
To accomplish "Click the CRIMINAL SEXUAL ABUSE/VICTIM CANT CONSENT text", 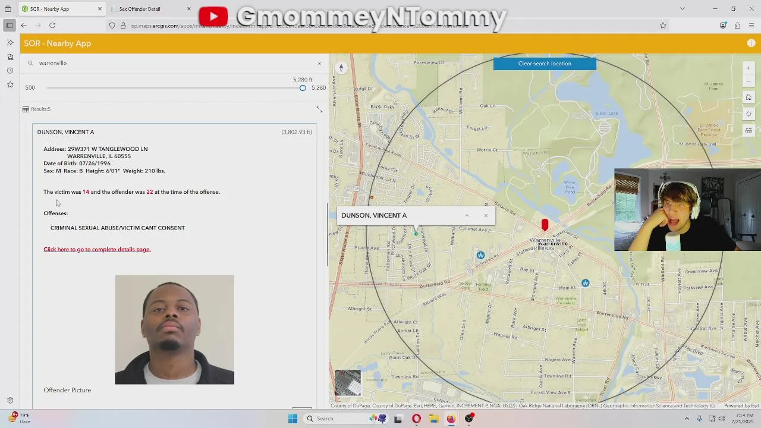I will [x=118, y=228].
